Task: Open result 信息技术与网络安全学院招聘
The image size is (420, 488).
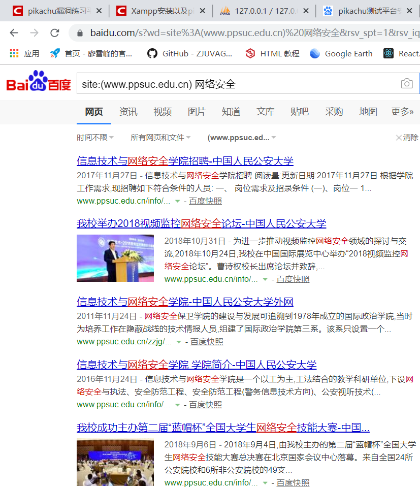Action: tap(185, 160)
